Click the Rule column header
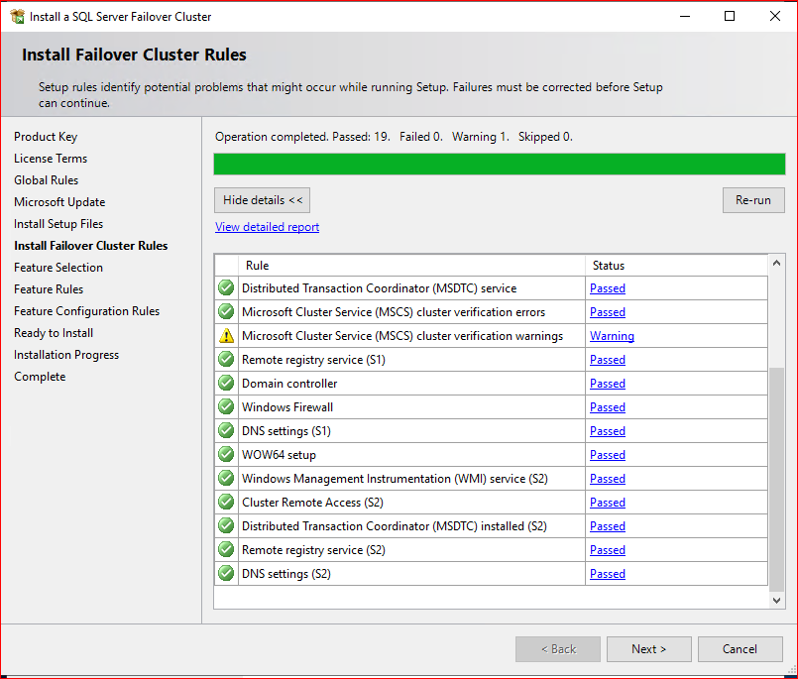This screenshot has height=679, width=798. (x=411, y=266)
